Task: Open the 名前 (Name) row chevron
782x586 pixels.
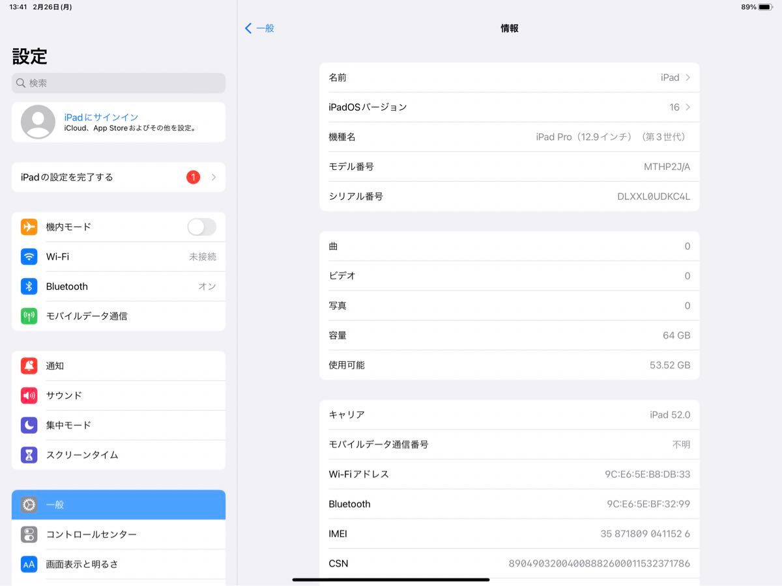Action: pos(688,77)
